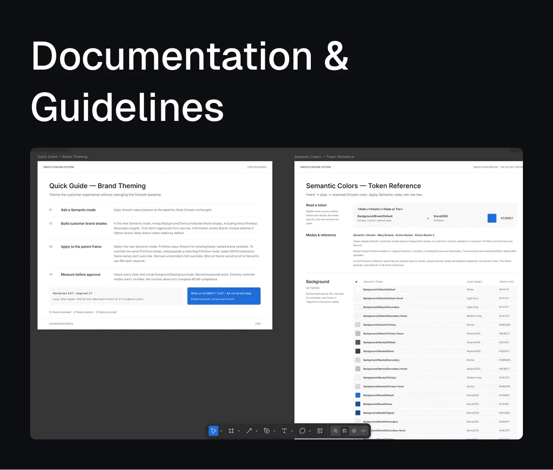Open Comment tool options dropdown arrow
This screenshot has height=470, width=553.
309,431
